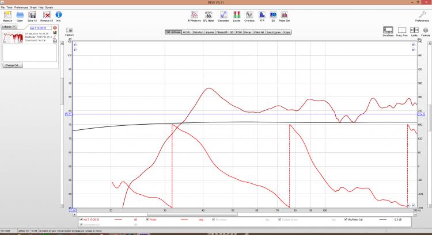
Task: Collapse the measurements panel
Action: point(7,27)
